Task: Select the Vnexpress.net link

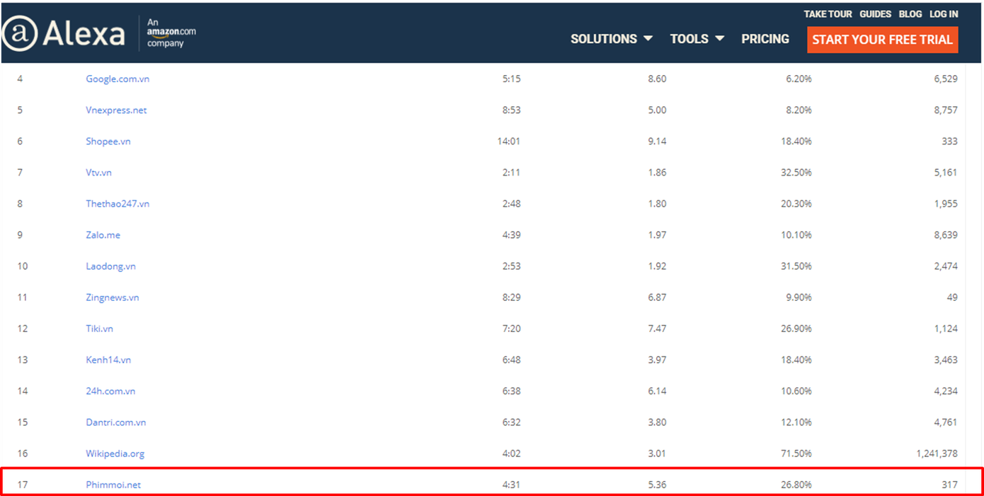Action: 116,110
